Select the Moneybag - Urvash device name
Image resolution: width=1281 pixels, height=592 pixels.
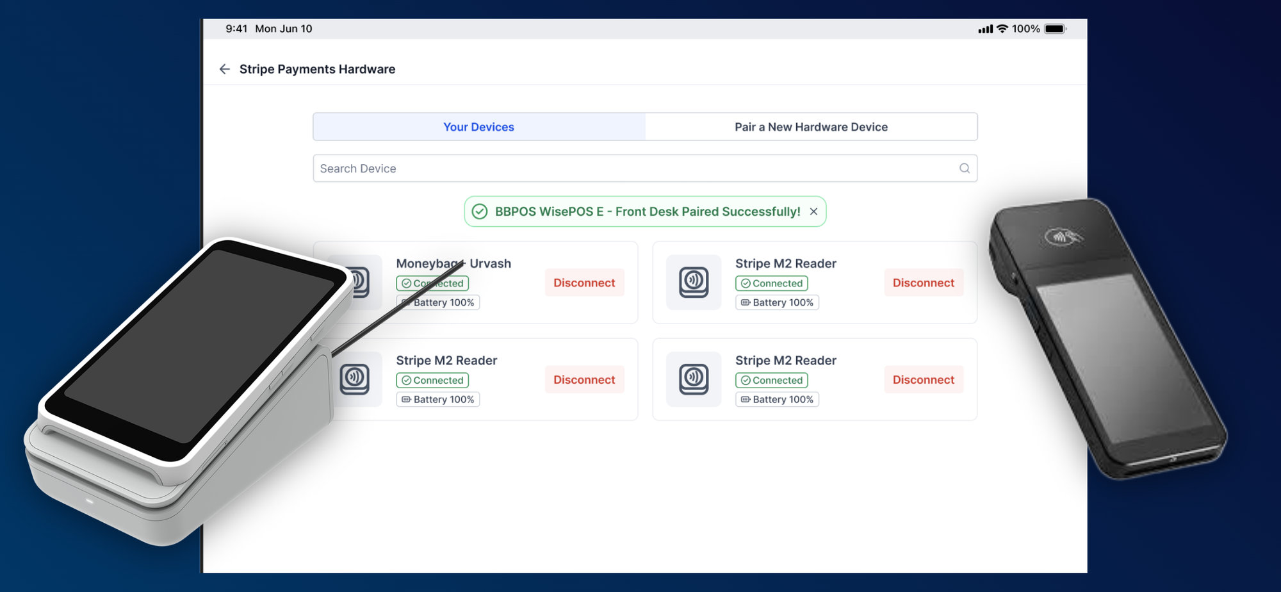453,263
